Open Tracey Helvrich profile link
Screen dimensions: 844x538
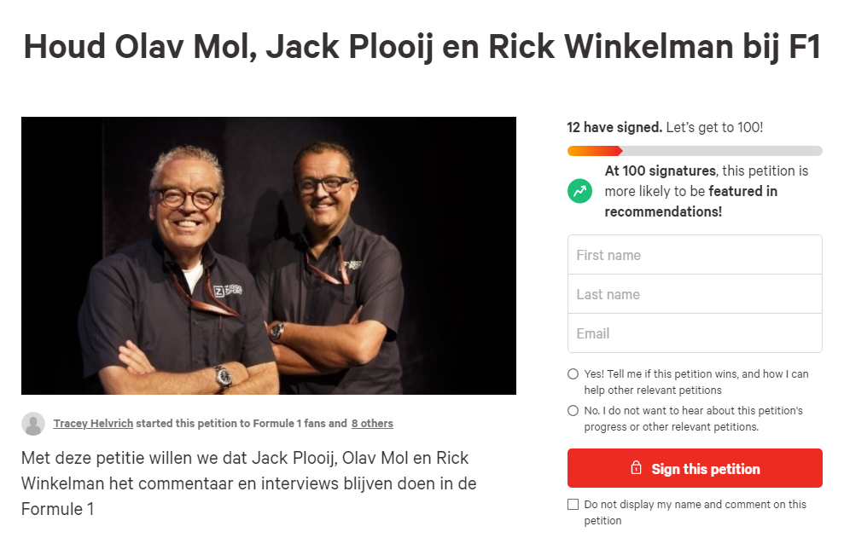(x=93, y=424)
